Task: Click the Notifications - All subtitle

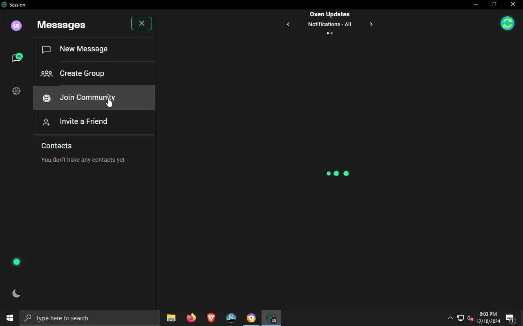Action: click(329, 24)
